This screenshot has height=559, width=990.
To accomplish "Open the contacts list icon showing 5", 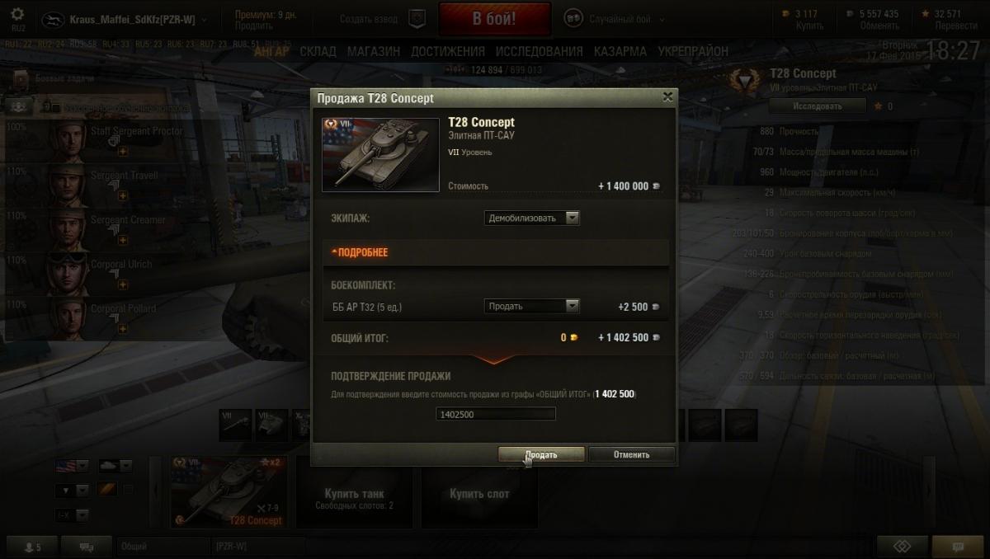I will (31, 546).
